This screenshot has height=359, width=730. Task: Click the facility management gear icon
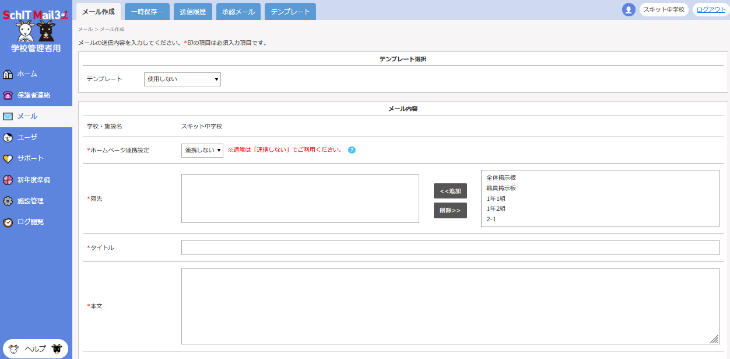(8, 201)
